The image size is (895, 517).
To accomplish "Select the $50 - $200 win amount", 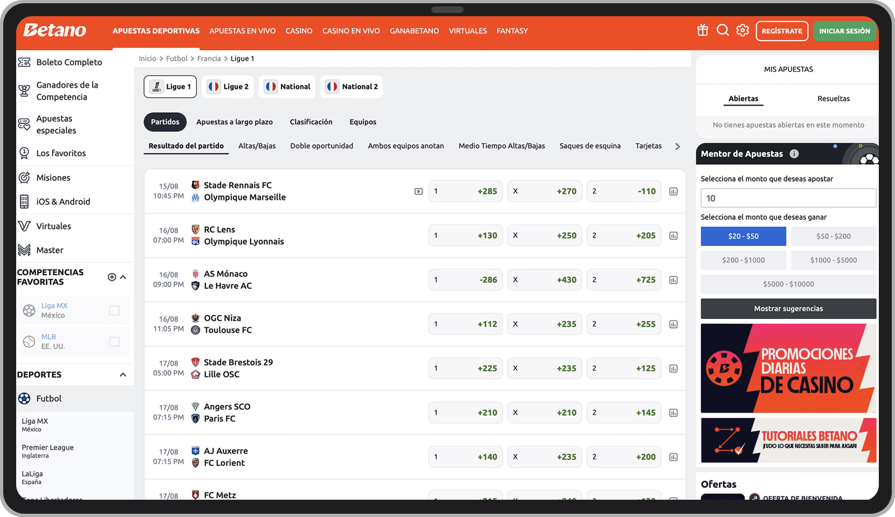I will point(834,236).
